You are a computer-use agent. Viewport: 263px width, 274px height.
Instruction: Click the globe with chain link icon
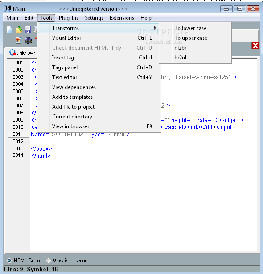pos(28,40)
